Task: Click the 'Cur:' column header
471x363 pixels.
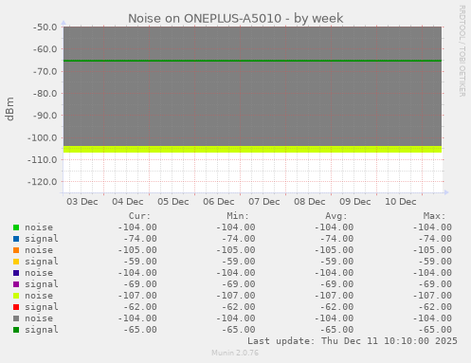Action: [139, 216]
